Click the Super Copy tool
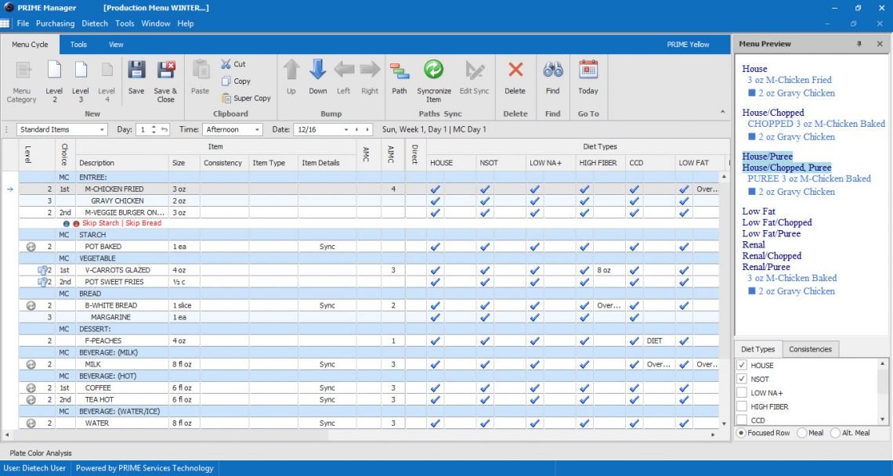 (246, 99)
